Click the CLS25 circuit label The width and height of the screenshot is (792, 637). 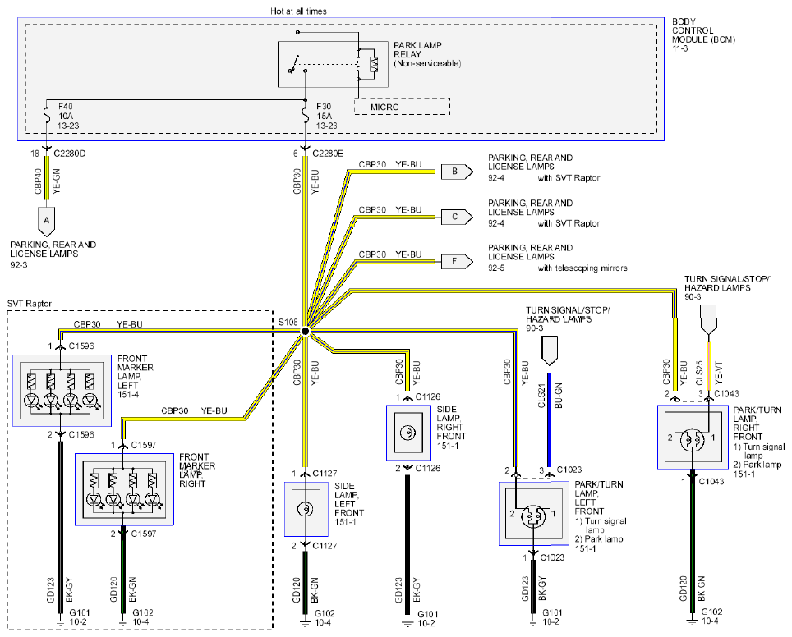click(699, 373)
